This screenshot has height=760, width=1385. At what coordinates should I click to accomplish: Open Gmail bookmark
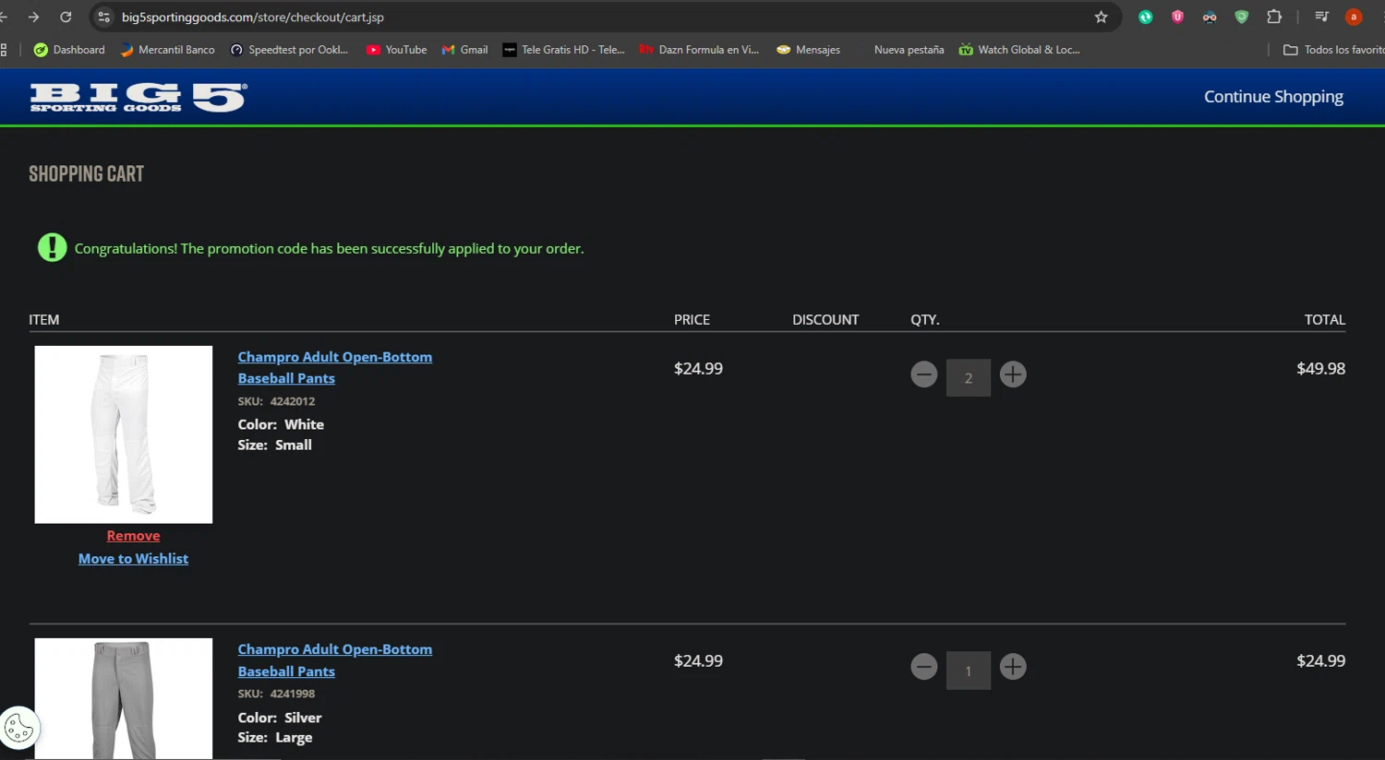464,50
